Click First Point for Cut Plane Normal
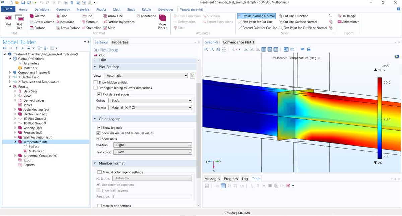 pos(303,28)
